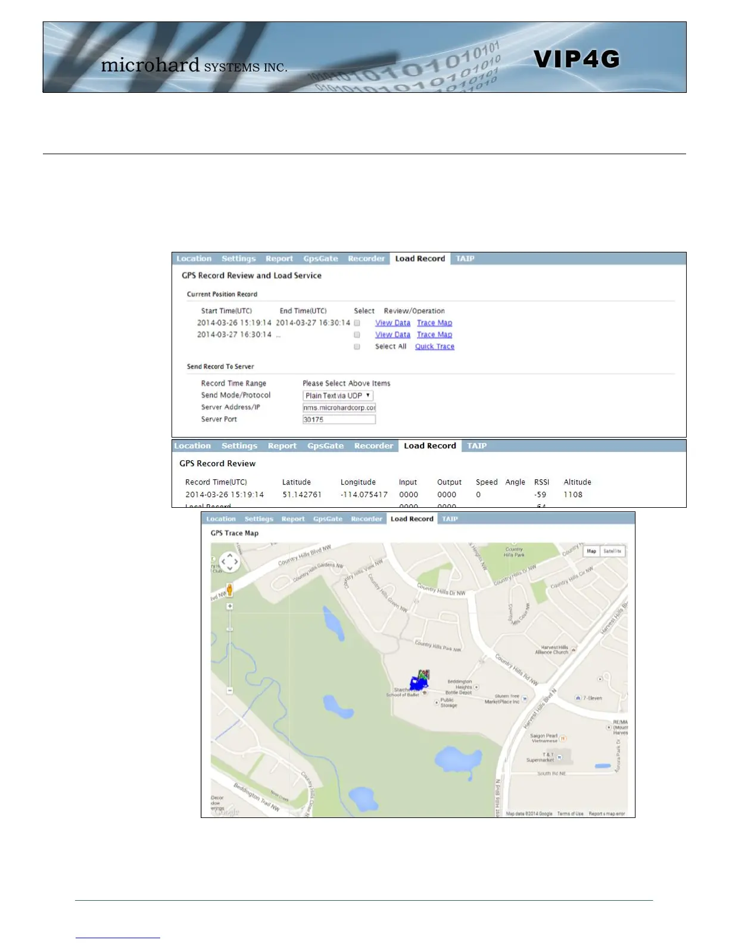This screenshot has width=729, height=943.
Task: Tick the checkbox for the 2014-03-27 16:30:14 record
Action: 357,335
